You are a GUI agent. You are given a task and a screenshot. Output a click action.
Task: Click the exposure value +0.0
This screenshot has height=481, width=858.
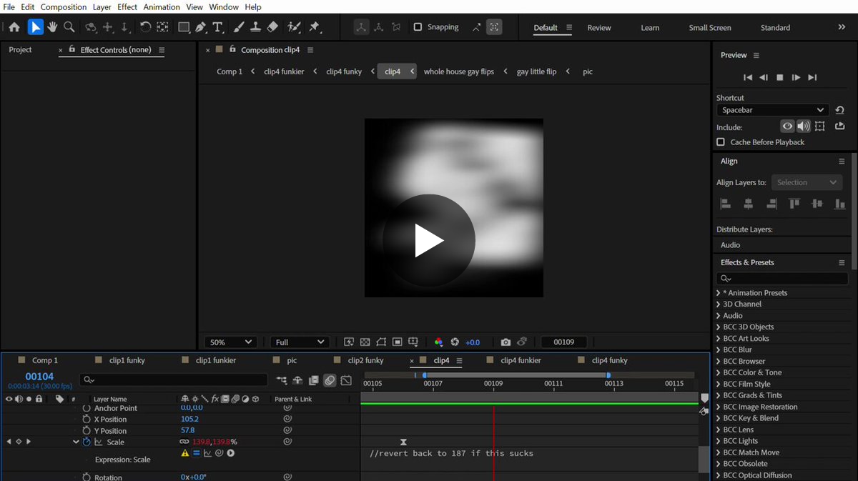tap(473, 342)
